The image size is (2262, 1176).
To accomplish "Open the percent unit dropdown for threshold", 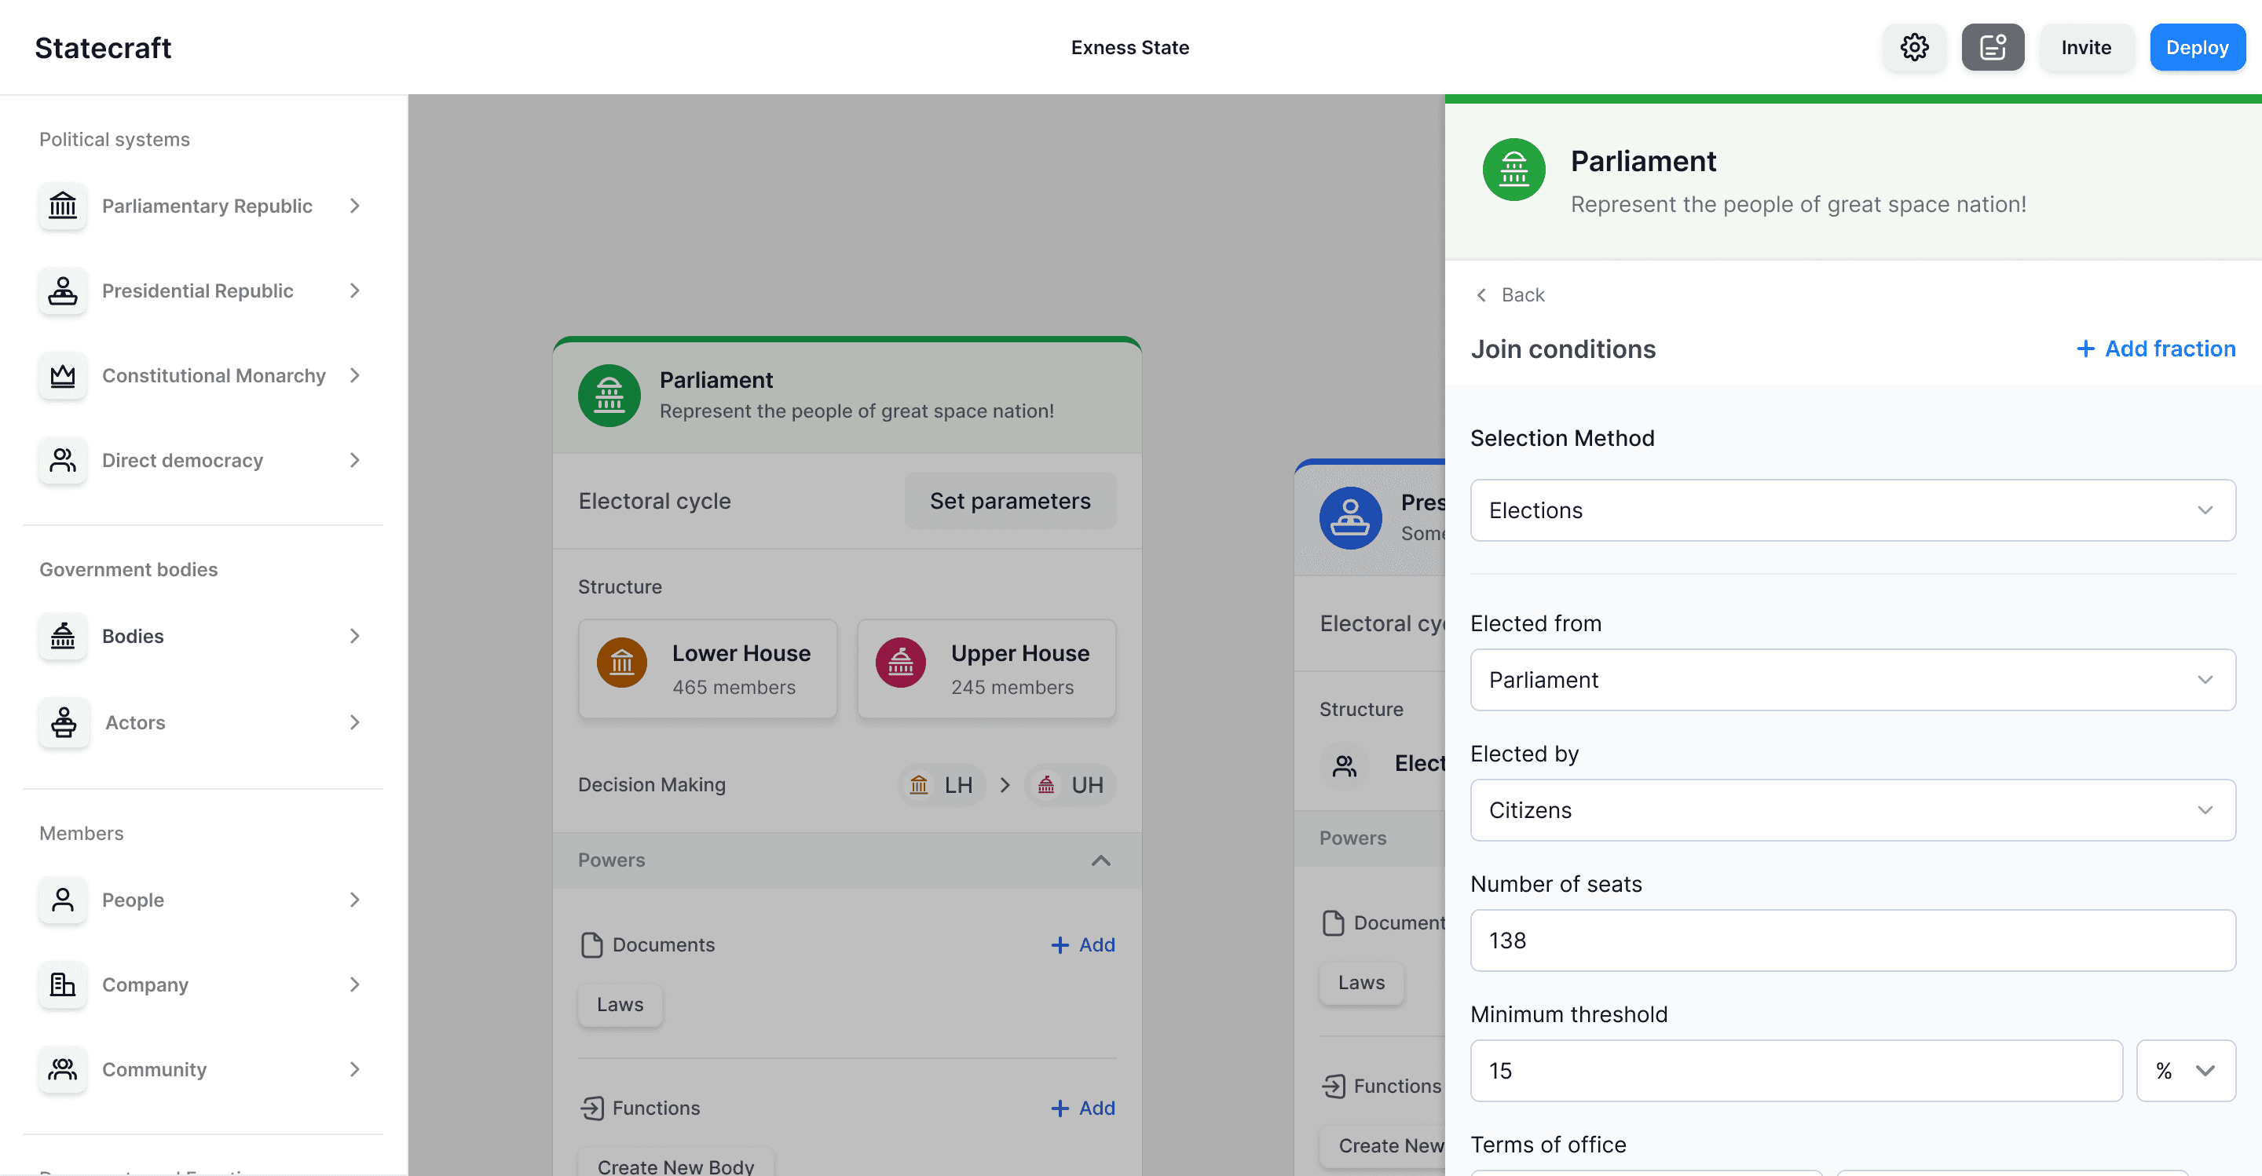I will tap(2185, 1071).
